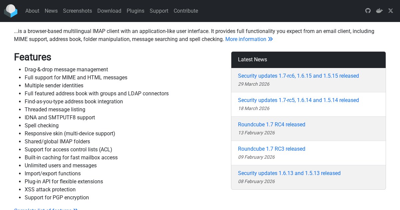400x210 pixels.
Task: Click 'Support for access control lists (ACL)'
Action: click(68, 150)
